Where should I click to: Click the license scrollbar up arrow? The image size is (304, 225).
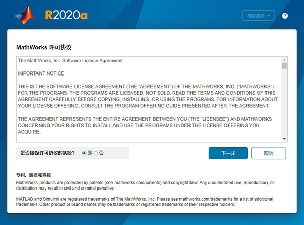[284, 59]
